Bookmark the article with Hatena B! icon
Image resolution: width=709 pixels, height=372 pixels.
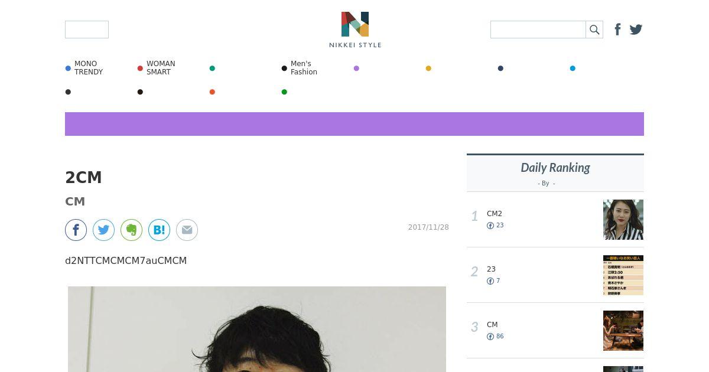[x=159, y=230]
